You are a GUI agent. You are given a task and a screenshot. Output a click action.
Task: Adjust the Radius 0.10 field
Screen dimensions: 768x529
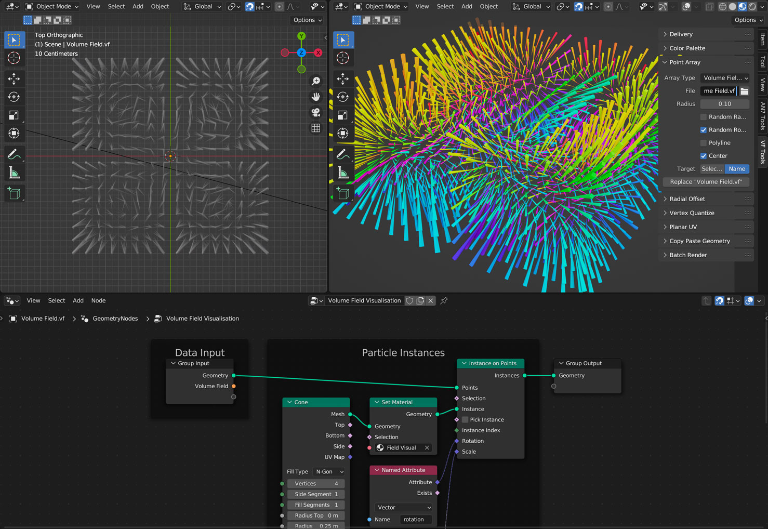click(x=724, y=104)
